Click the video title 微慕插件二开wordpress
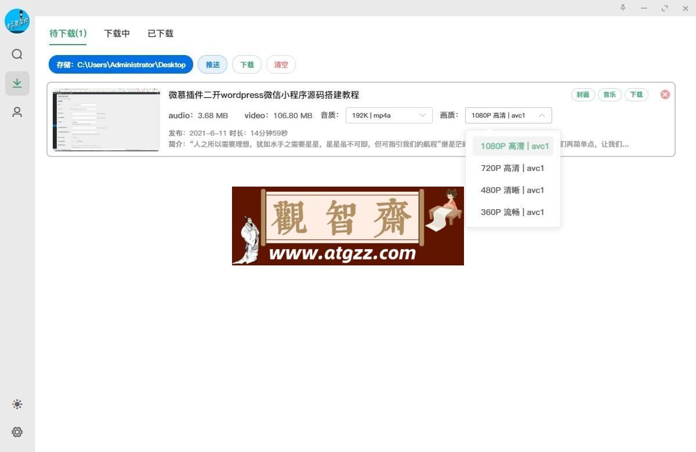This screenshot has height=452, width=696. point(264,94)
